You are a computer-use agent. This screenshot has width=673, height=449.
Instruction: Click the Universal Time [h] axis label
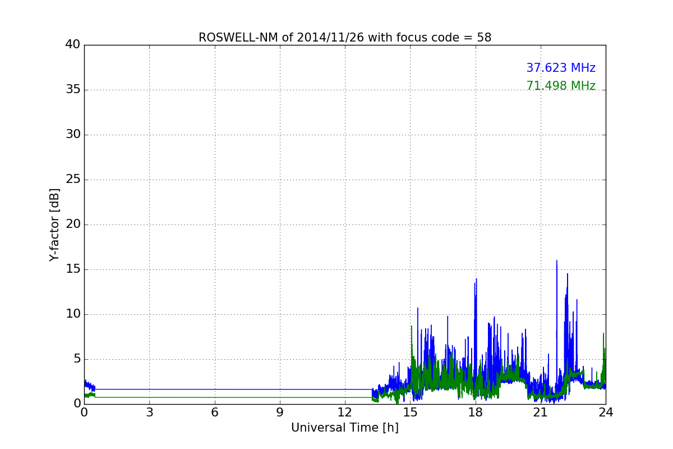pos(345,428)
